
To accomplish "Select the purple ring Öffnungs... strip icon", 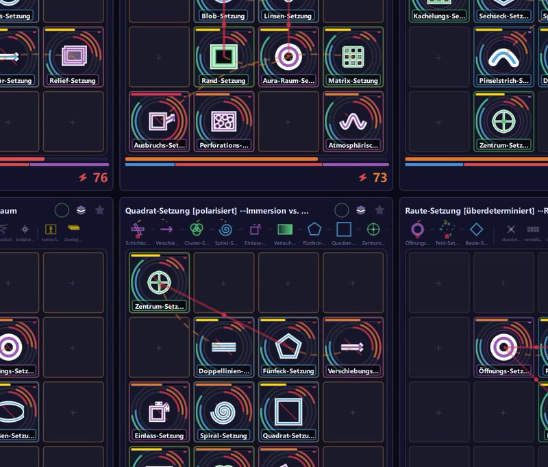I will click(417, 229).
